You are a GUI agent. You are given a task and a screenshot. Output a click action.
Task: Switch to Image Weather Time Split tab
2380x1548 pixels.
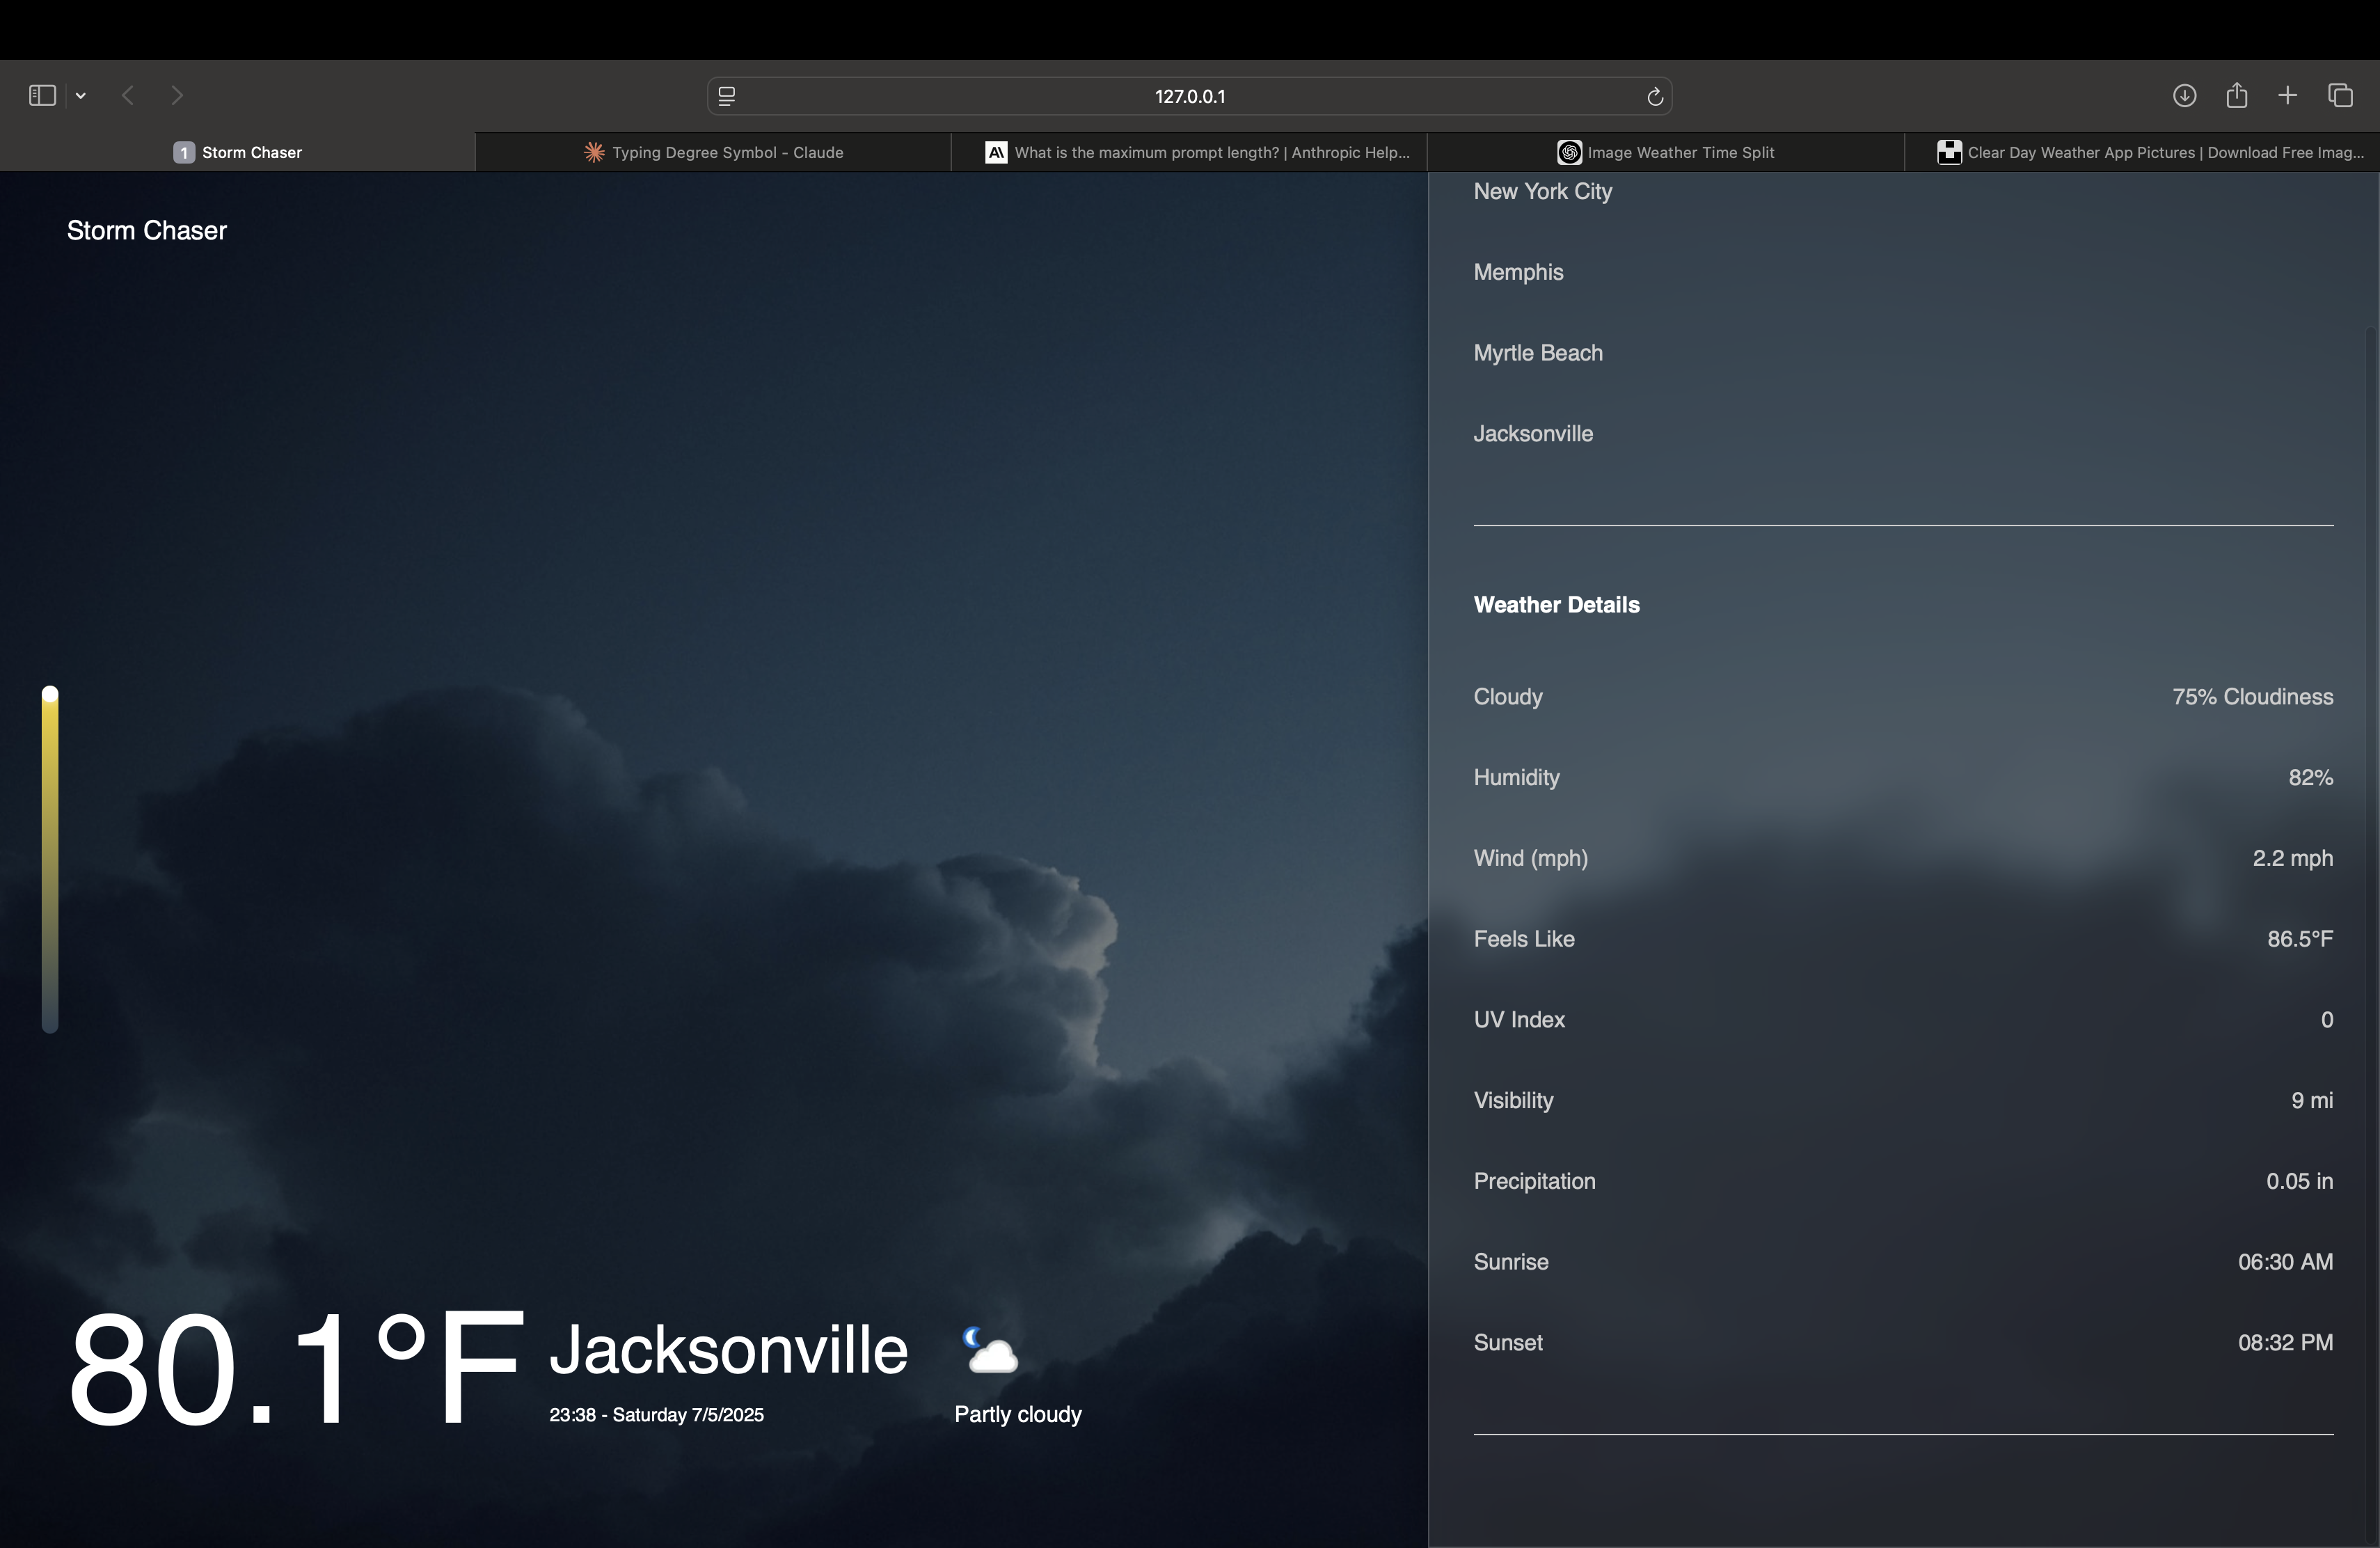click(1665, 152)
